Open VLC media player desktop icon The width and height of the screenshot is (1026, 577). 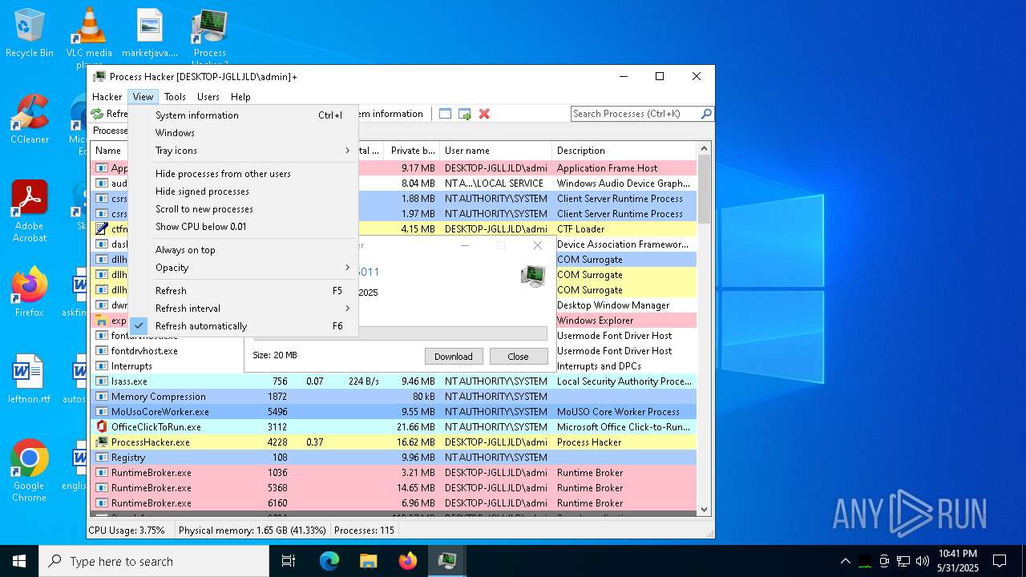89,37
